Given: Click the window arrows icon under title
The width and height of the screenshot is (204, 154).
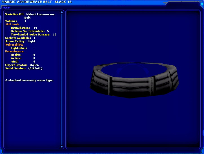Looking at the screenshot, I should click(x=6, y=8).
